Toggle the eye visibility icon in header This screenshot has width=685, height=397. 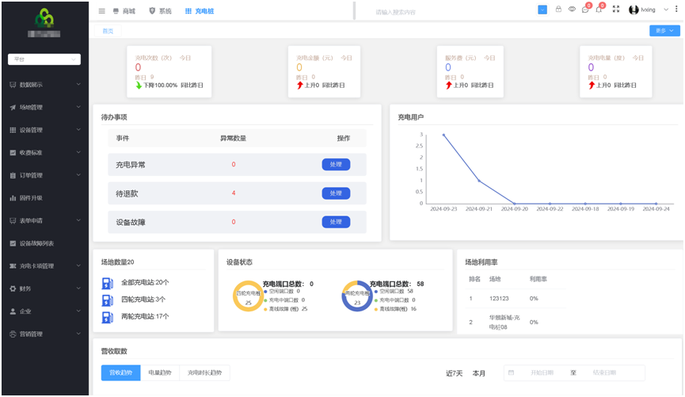click(x=572, y=10)
